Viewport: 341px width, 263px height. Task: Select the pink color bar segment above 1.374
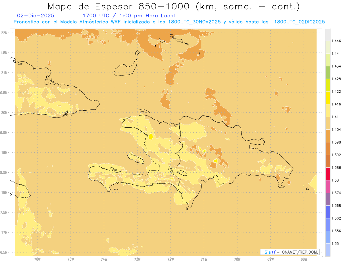pyautogui.click(x=328, y=186)
